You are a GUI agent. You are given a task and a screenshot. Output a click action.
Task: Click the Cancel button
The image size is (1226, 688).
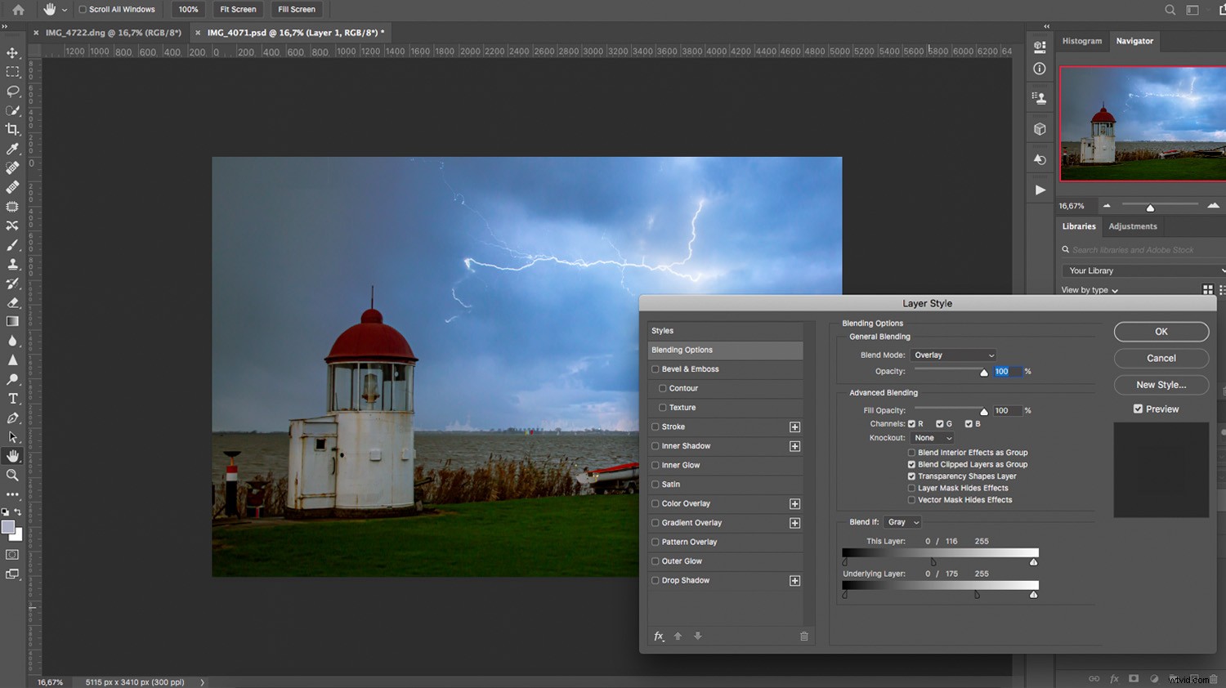click(1161, 358)
